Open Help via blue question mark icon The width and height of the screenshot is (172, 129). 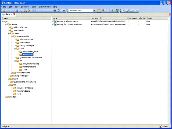[64, 11]
